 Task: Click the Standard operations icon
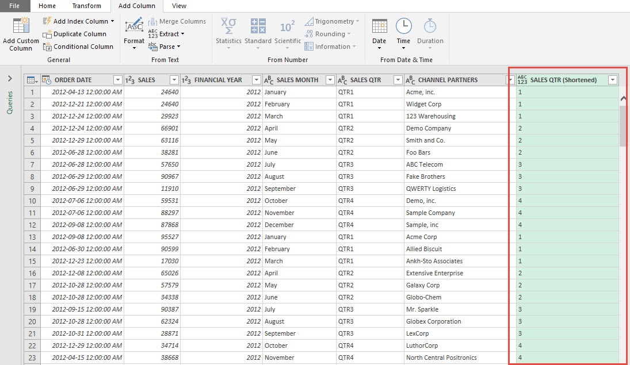point(258,26)
